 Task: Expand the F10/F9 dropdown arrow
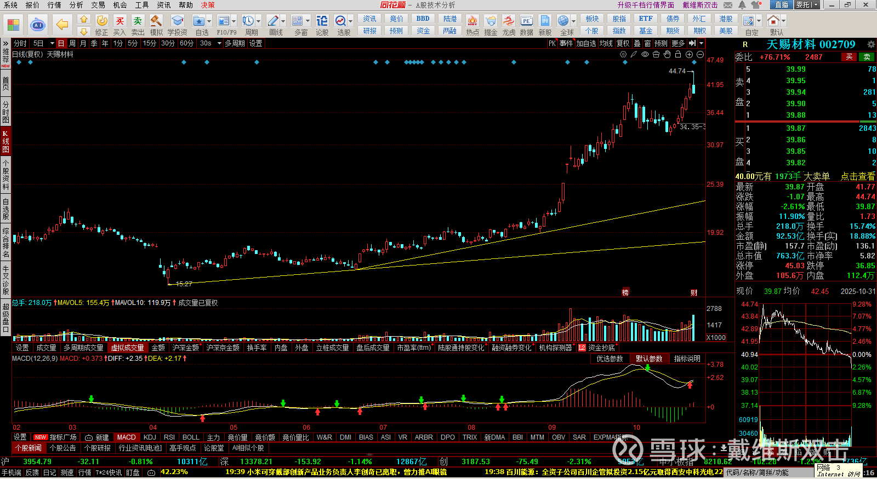click(234, 21)
